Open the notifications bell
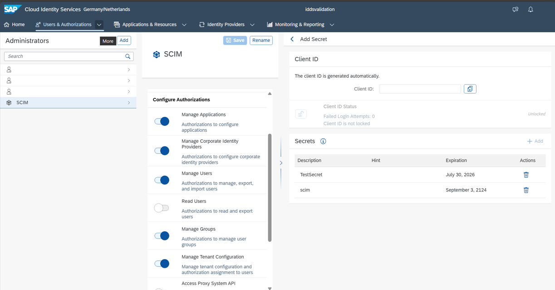The image size is (555, 290). [x=530, y=9]
